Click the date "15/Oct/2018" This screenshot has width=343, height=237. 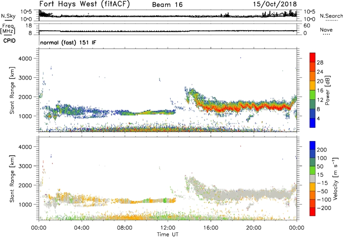tap(275, 4)
